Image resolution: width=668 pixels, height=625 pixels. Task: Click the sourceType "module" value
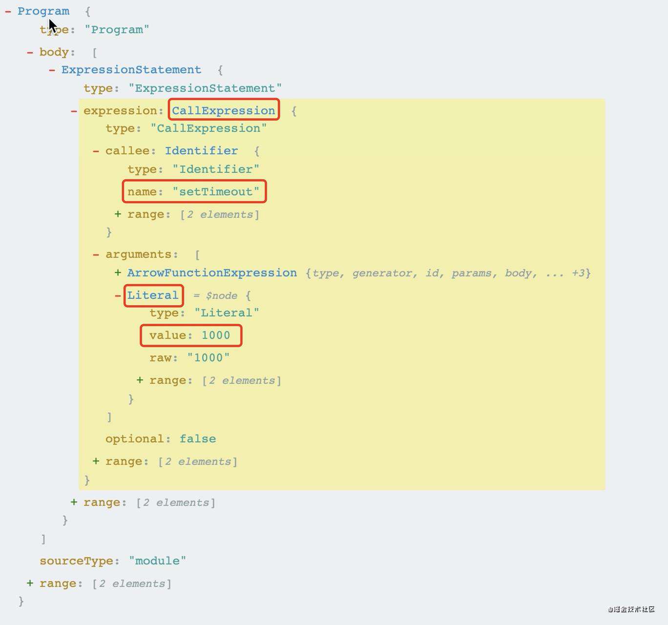[157, 561]
